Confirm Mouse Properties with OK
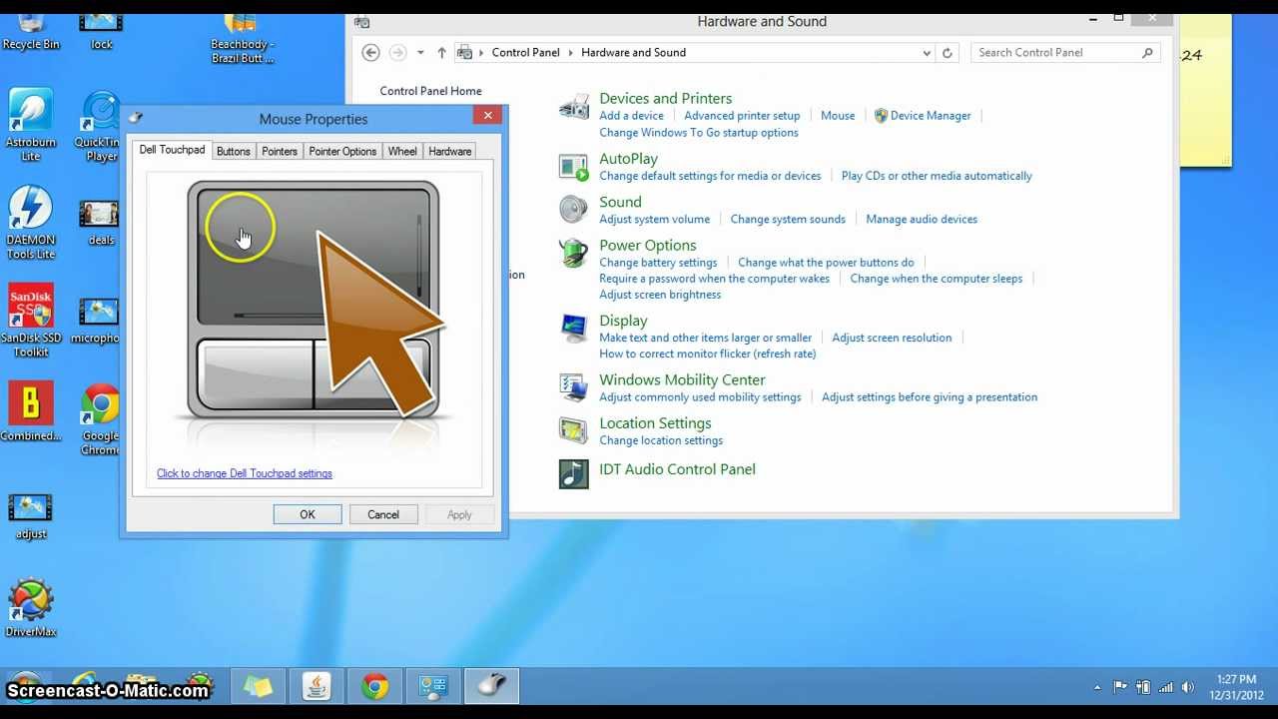1278x719 pixels. pyautogui.click(x=308, y=514)
